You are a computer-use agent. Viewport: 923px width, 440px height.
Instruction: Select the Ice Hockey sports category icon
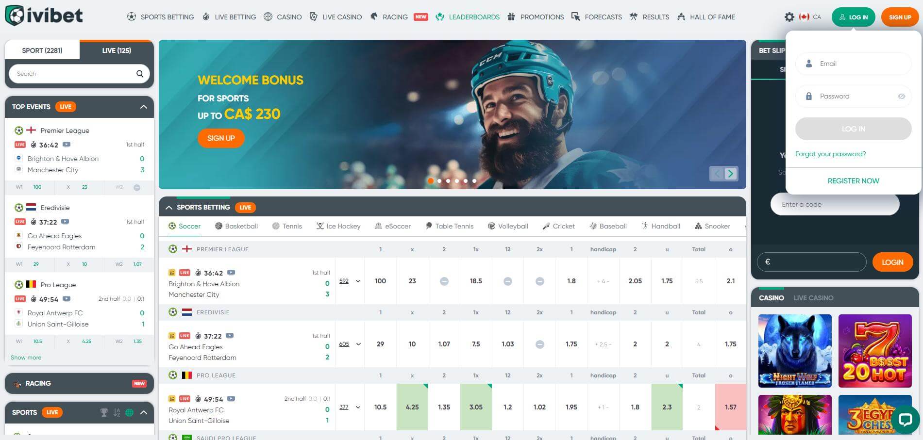pos(319,226)
